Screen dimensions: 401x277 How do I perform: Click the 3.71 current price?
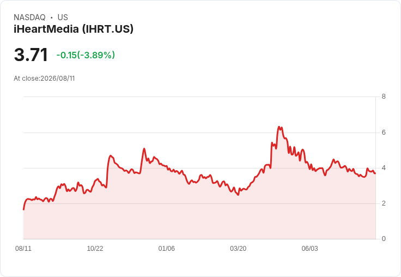[x=31, y=55]
